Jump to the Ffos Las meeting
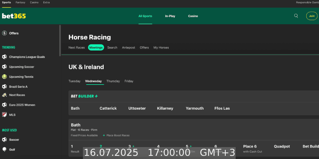Viewport: 319px width, 159px height. (x=222, y=108)
